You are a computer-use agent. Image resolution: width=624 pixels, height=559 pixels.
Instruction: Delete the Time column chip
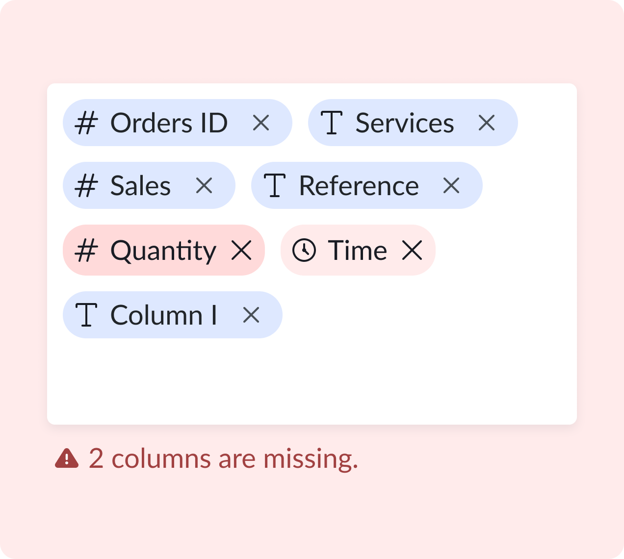(x=412, y=250)
